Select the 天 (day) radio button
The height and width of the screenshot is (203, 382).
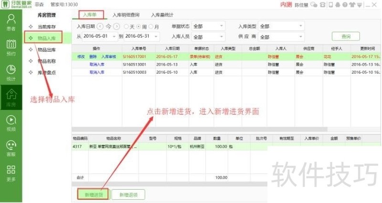[126, 26]
